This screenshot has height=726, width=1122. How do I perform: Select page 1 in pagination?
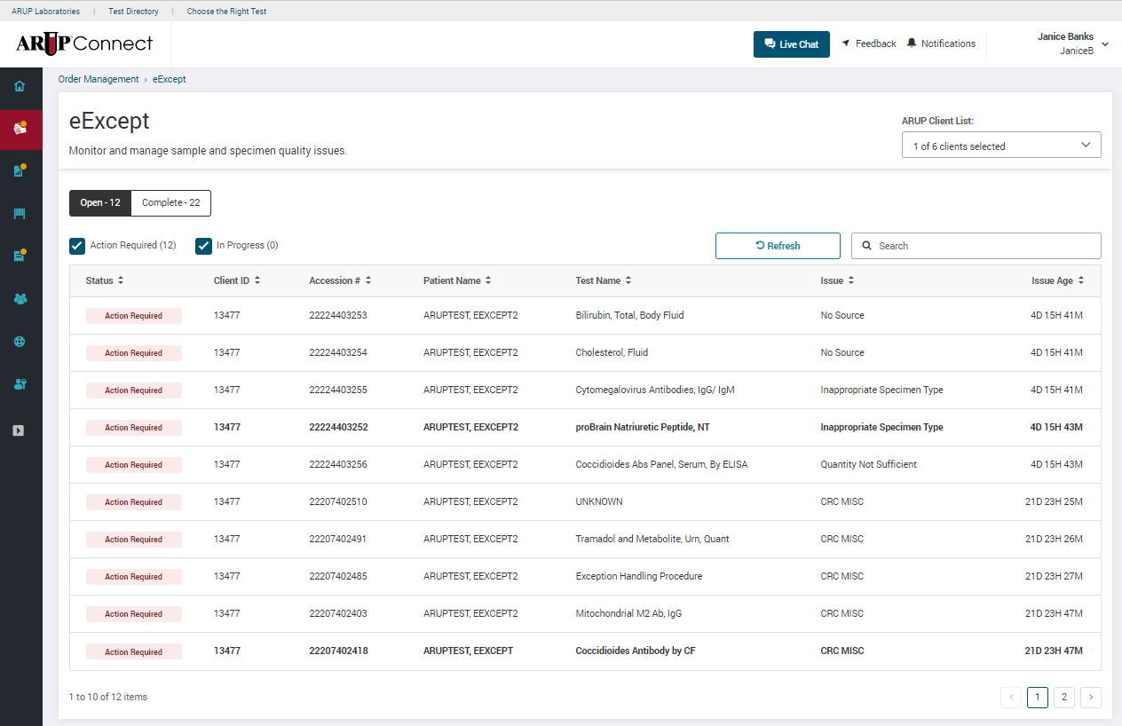[x=1038, y=698]
